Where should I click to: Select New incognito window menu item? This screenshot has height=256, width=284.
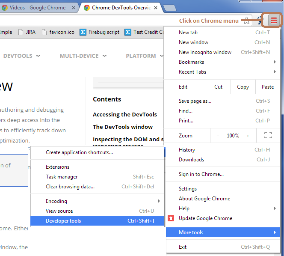223,52
